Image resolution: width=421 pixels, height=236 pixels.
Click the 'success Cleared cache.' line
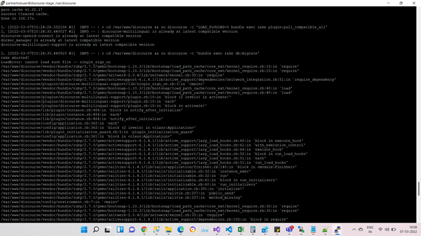24,14
